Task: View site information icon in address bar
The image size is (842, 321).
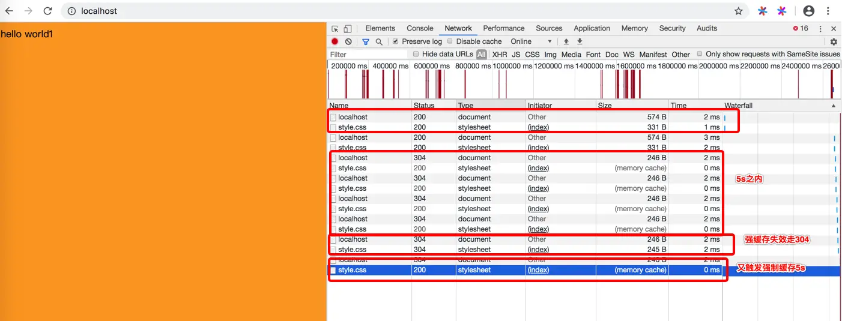Action: (x=71, y=11)
